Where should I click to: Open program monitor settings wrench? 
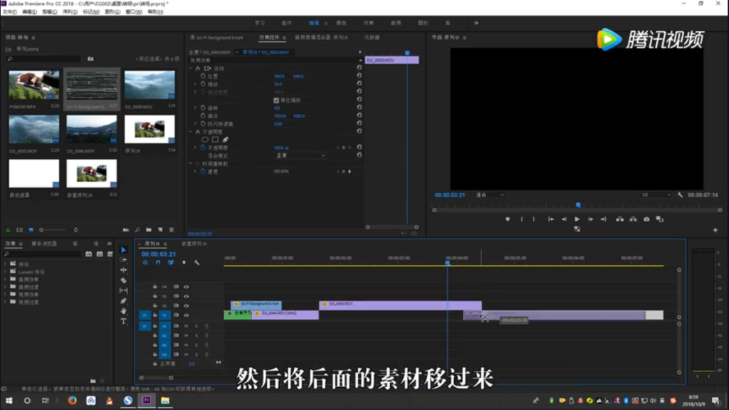pos(680,195)
